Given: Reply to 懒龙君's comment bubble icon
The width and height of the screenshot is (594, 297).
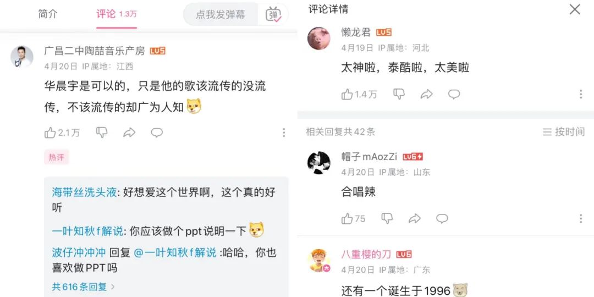Looking at the screenshot, I should tap(454, 95).
